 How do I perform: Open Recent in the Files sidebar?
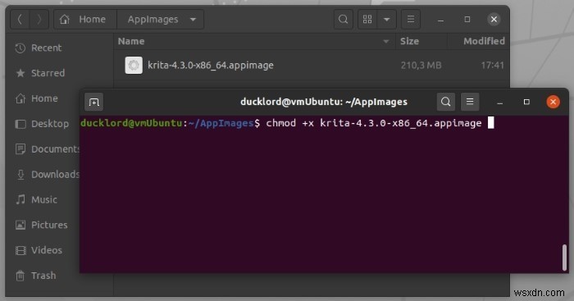point(60,48)
